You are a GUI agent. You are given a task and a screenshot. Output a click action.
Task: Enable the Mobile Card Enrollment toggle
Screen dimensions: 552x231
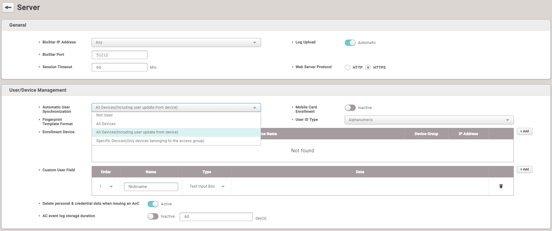click(350, 108)
